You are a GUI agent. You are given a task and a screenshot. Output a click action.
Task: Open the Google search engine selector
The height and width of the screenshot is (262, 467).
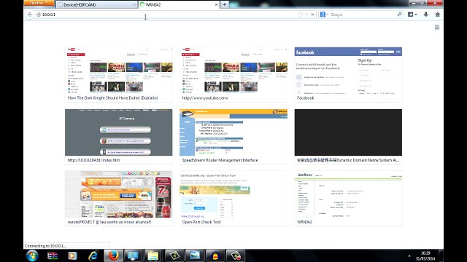pyautogui.click(x=324, y=15)
